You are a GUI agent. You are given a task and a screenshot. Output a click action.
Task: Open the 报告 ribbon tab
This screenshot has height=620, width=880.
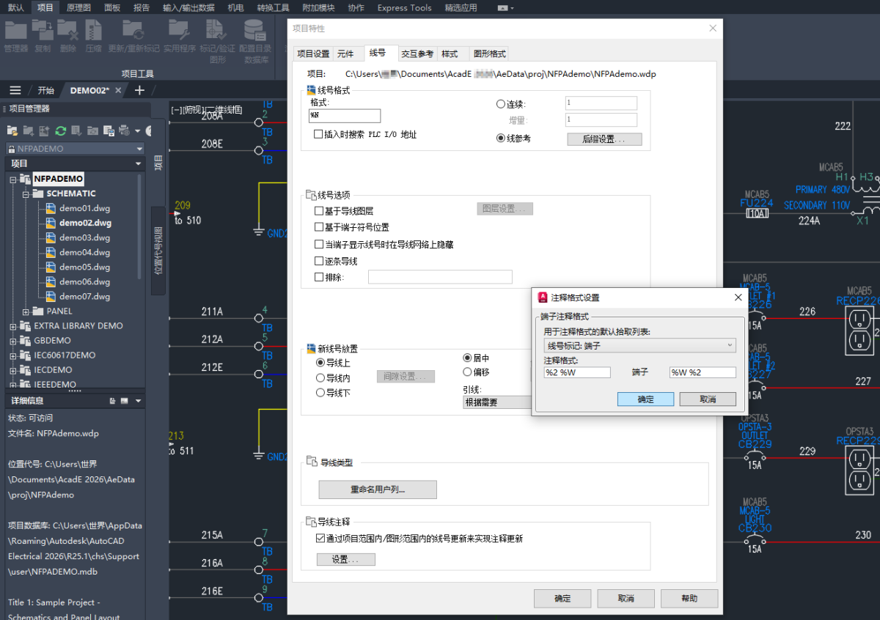(x=142, y=7)
